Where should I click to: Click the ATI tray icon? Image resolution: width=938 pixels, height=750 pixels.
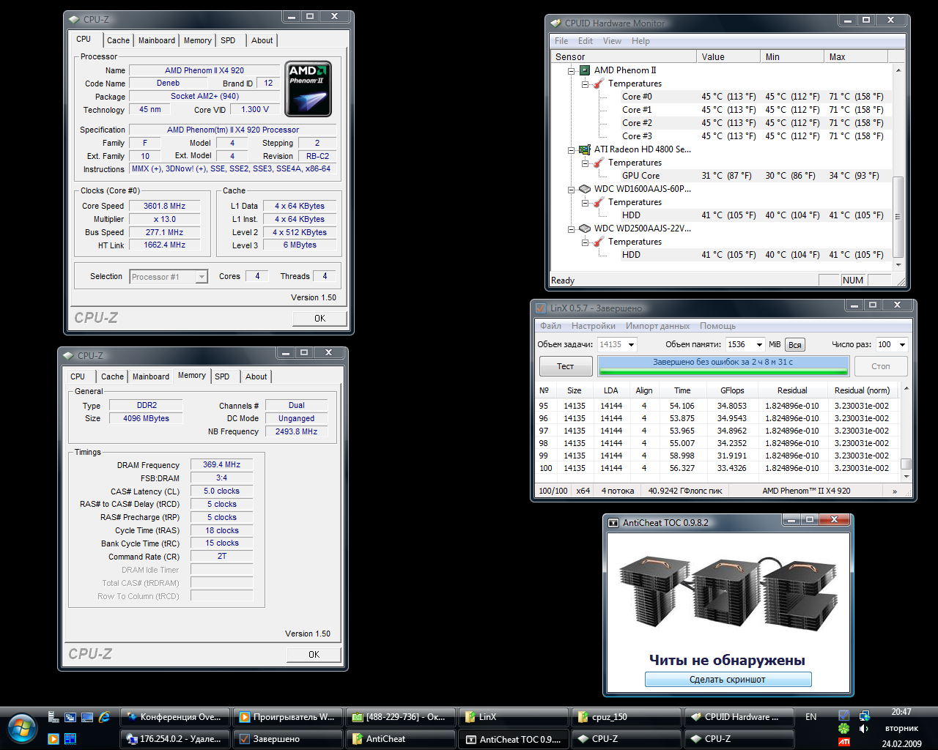coord(844,742)
